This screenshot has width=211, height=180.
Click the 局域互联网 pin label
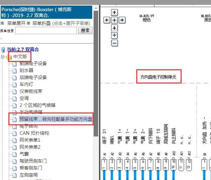coord(166,134)
